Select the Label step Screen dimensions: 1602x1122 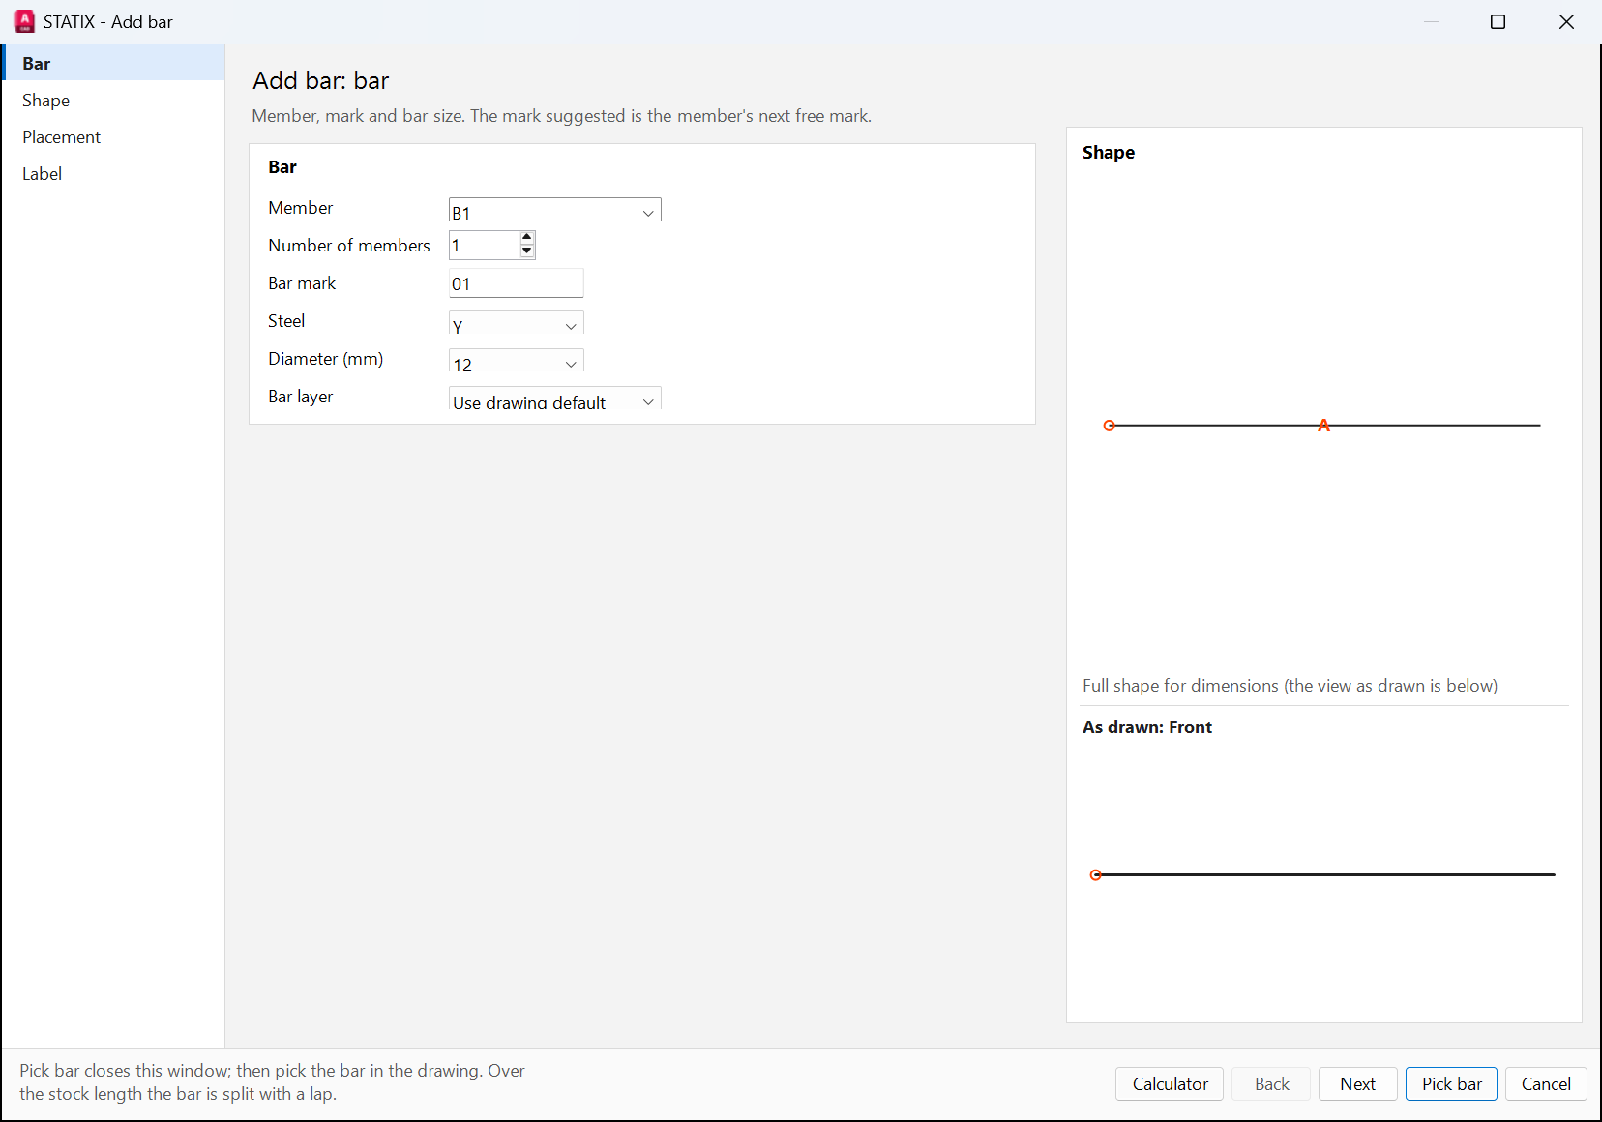pyautogui.click(x=113, y=173)
